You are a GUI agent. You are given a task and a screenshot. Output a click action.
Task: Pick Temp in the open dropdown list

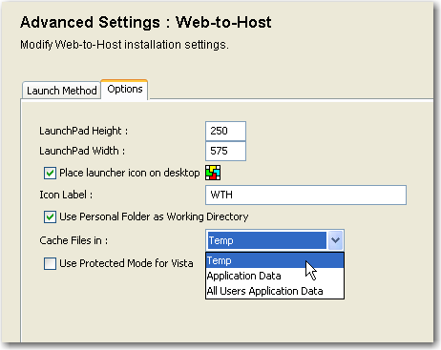pyautogui.click(x=275, y=260)
